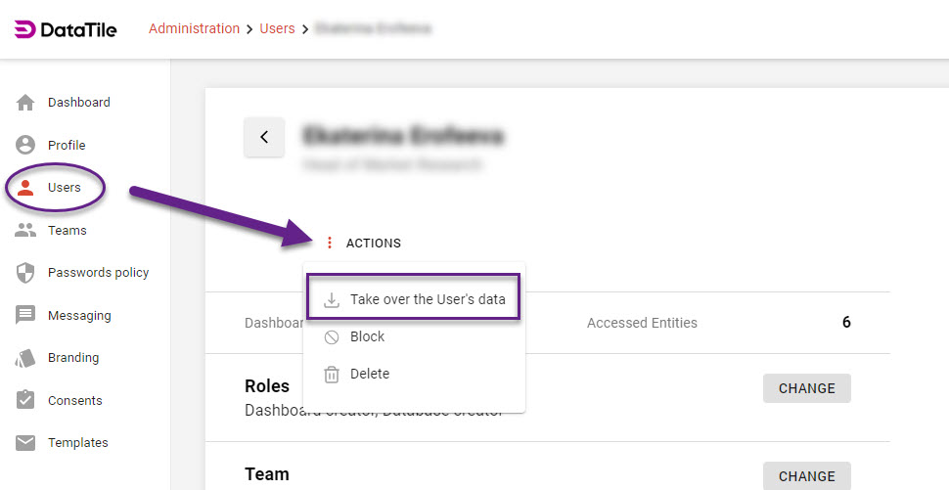Choose Delete from the actions menu
The height and width of the screenshot is (490, 949).
[370, 374]
